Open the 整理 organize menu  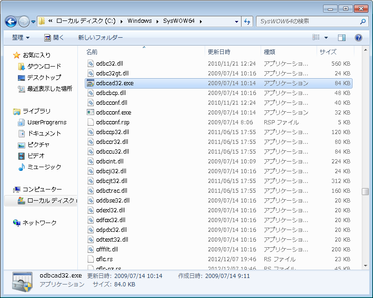pyautogui.click(x=21, y=38)
